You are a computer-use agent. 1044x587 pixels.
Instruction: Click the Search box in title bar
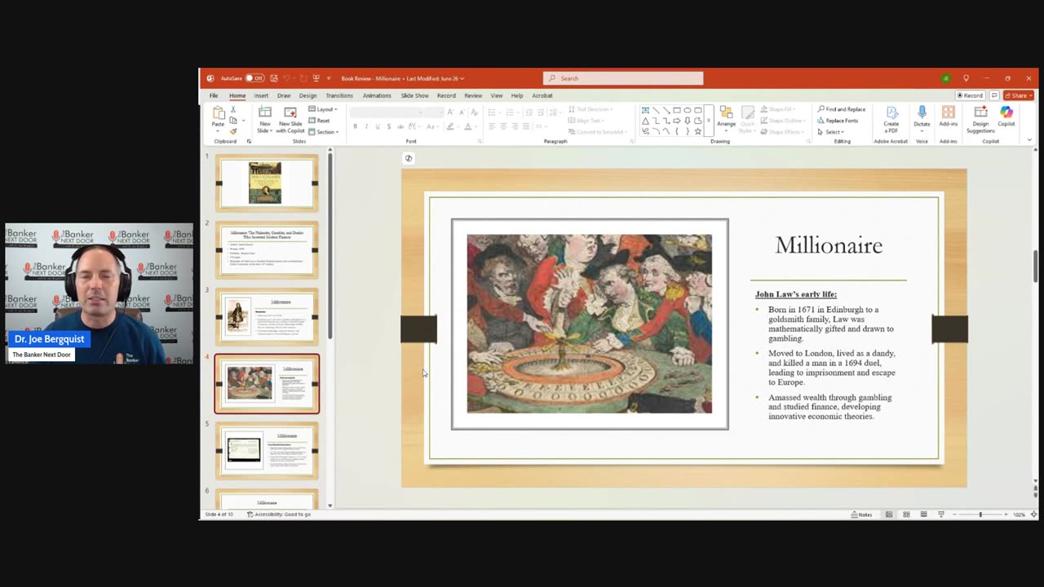point(623,78)
